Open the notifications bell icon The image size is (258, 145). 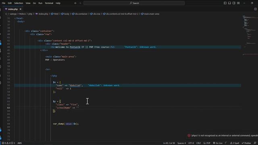click(255, 143)
